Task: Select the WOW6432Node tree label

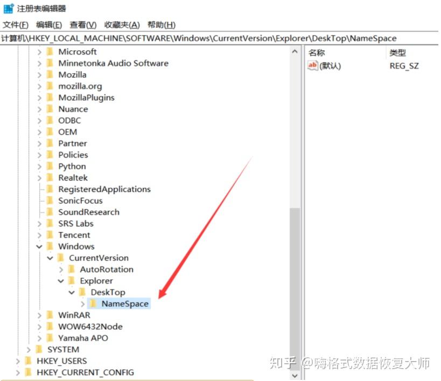Action: click(x=90, y=327)
